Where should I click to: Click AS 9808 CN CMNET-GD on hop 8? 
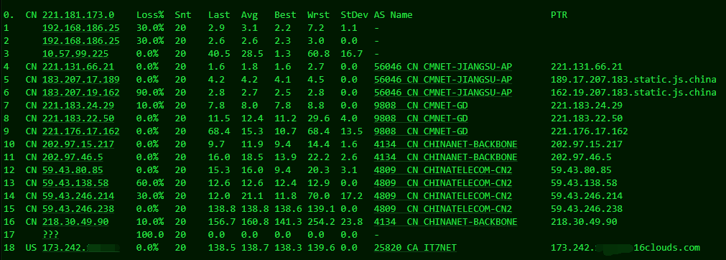click(421, 119)
